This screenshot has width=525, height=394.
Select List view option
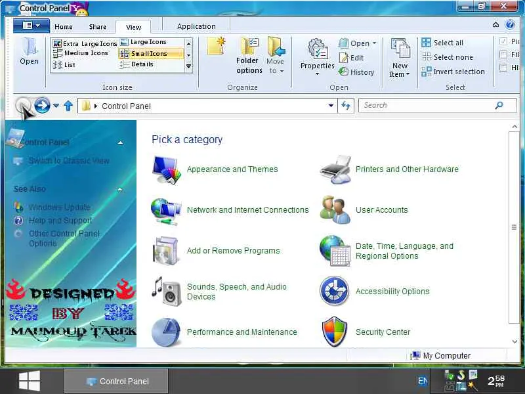64,64
